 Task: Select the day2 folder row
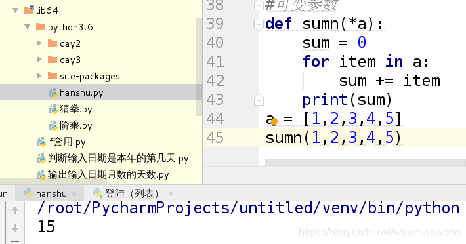coord(70,44)
